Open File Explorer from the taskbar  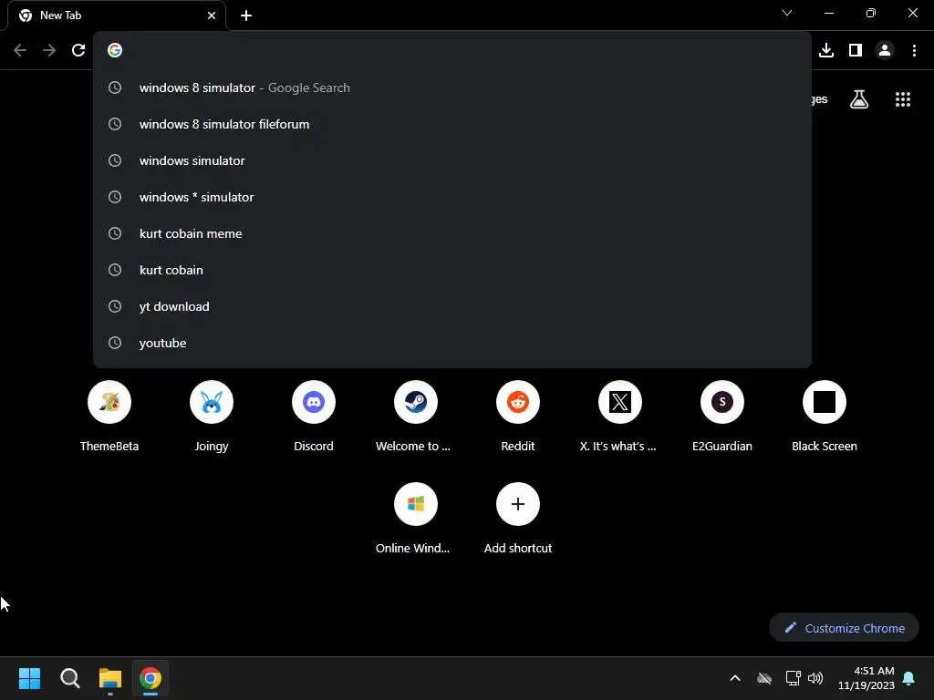[110, 678]
